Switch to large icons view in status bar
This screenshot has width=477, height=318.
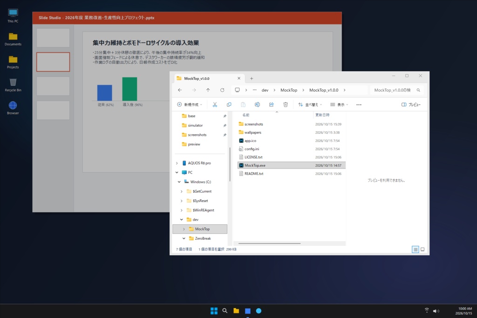point(422,249)
